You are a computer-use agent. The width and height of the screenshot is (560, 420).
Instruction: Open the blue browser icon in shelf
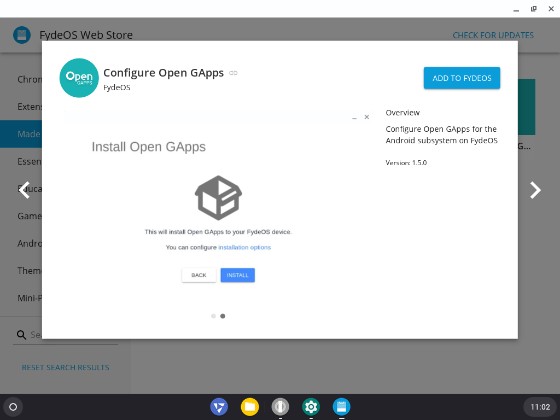(219, 407)
